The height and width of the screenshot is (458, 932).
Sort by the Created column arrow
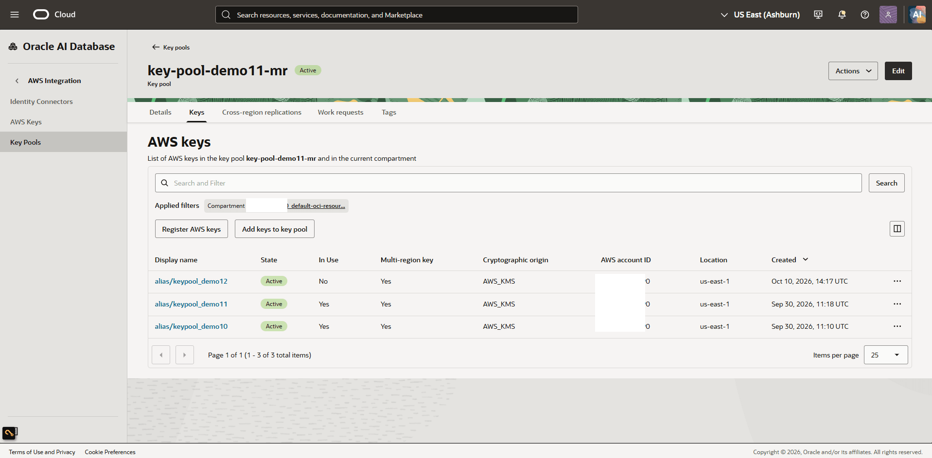coord(805,260)
